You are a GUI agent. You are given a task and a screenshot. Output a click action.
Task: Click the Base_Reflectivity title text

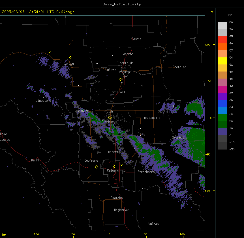(x=122, y=4)
